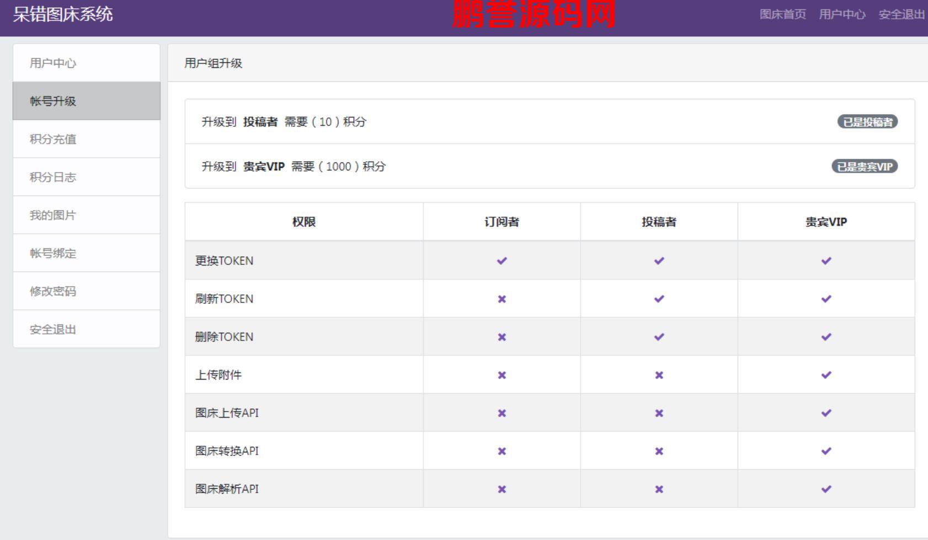Click 安全退出 in the sidebar
This screenshot has width=928, height=540.
(87, 329)
